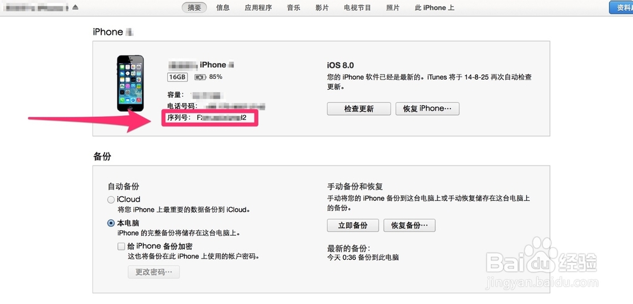Select the iCloud backup radio button
Viewport: 633px width, 304px height.
[111, 200]
